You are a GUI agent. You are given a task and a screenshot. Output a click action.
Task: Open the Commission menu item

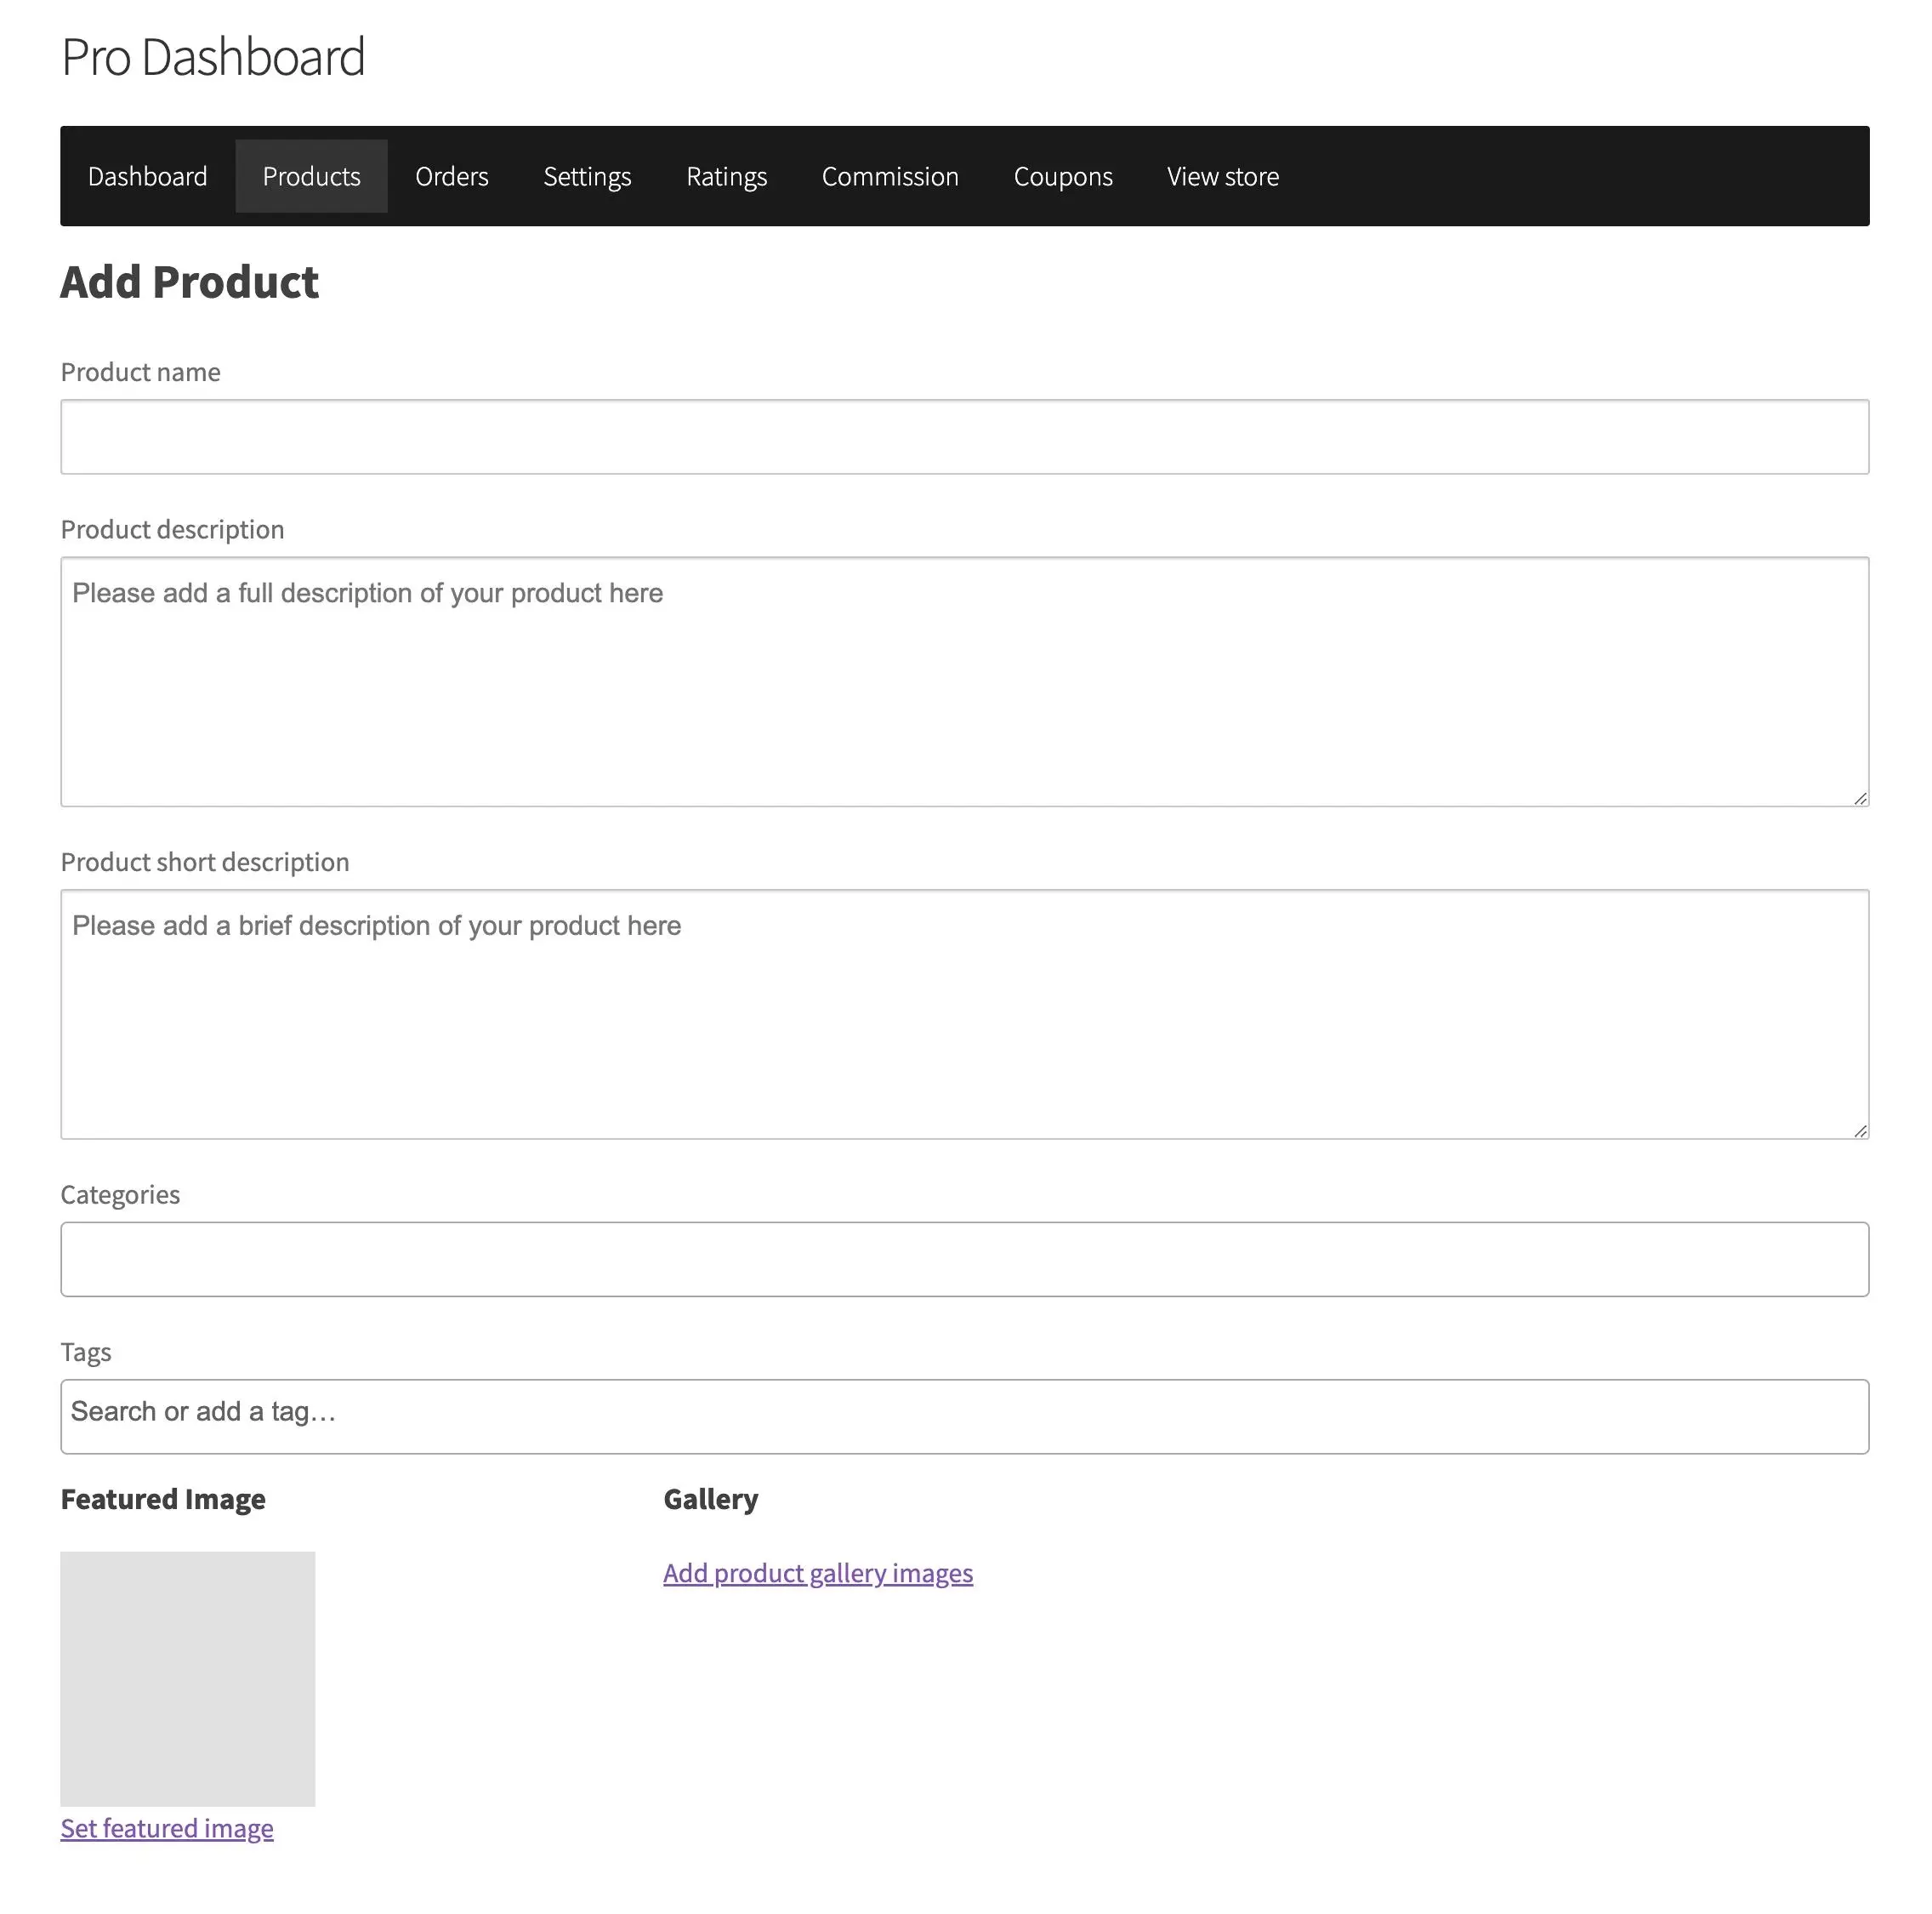[890, 176]
